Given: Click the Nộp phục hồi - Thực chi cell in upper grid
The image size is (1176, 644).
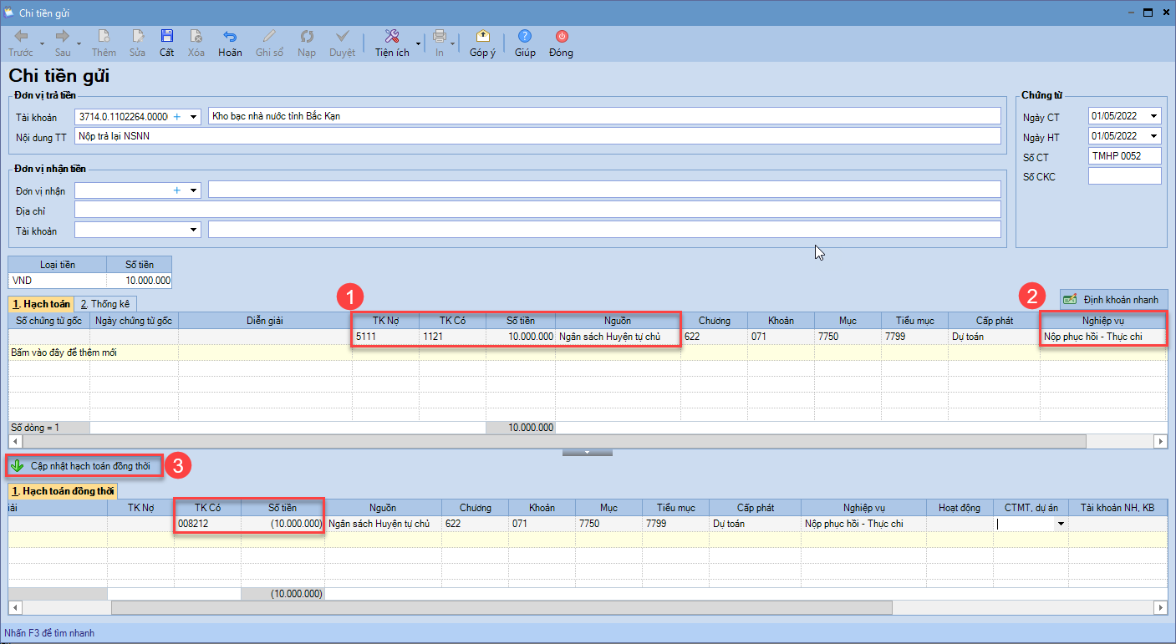Looking at the screenshot, I should 1103,337.
